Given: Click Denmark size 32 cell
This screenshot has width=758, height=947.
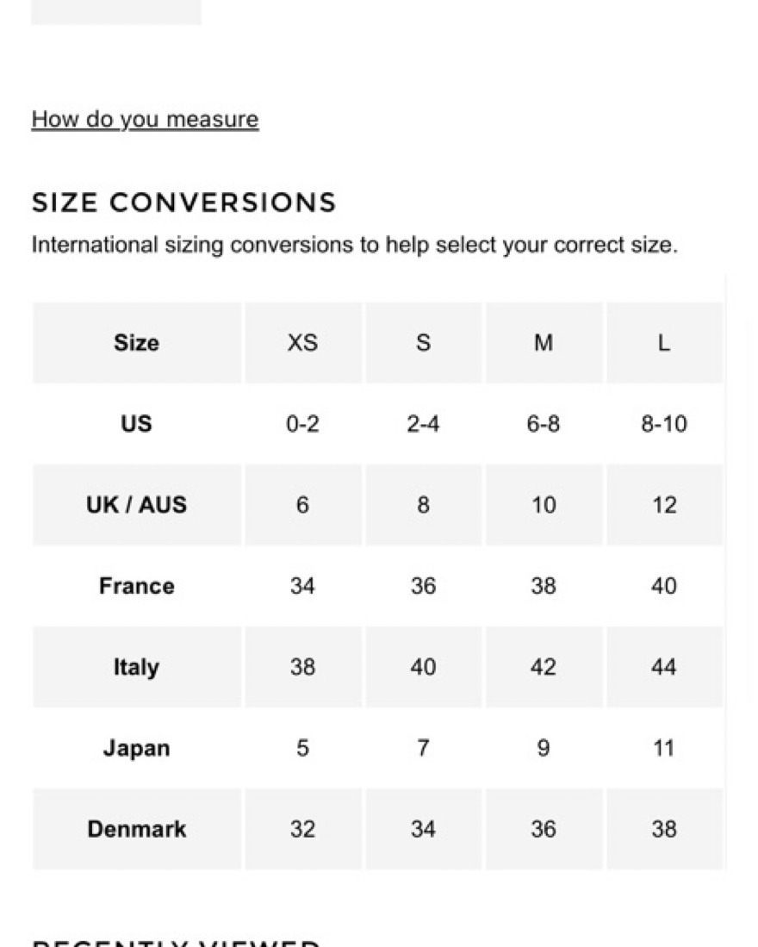Looking at the screenshot, I should point(302,829).
